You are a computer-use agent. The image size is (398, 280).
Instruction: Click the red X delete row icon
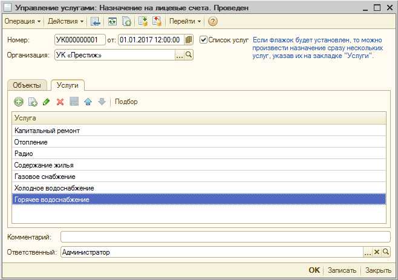click(x=60, y=102)
